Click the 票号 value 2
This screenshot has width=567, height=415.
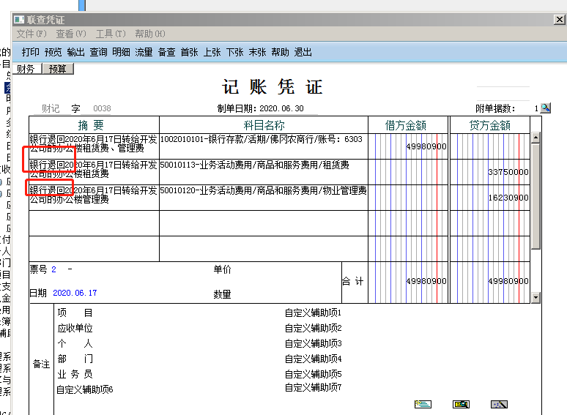point(54,269)
